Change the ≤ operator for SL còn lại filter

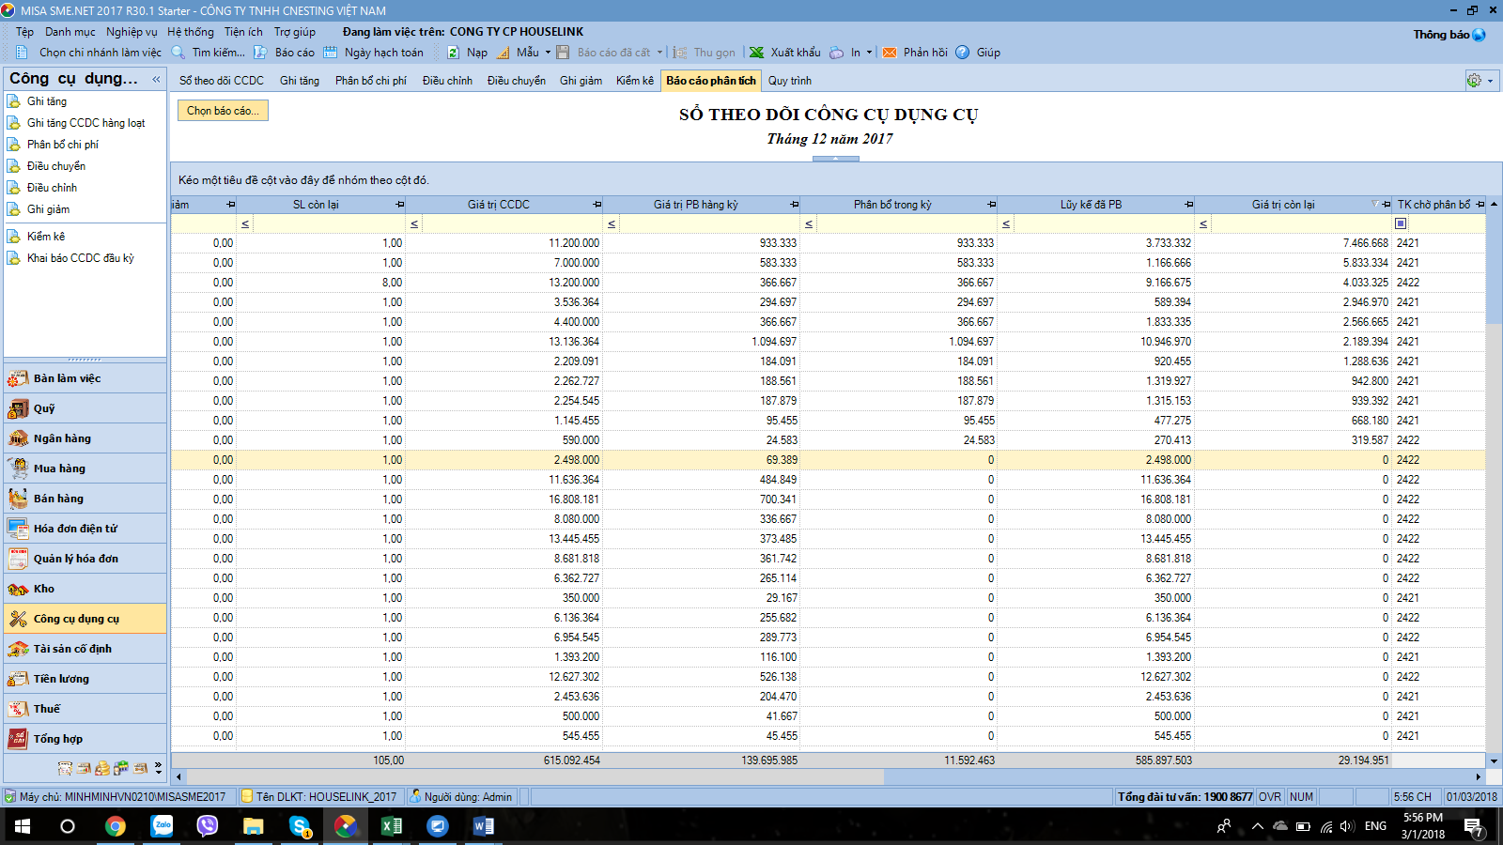(245, 223)
